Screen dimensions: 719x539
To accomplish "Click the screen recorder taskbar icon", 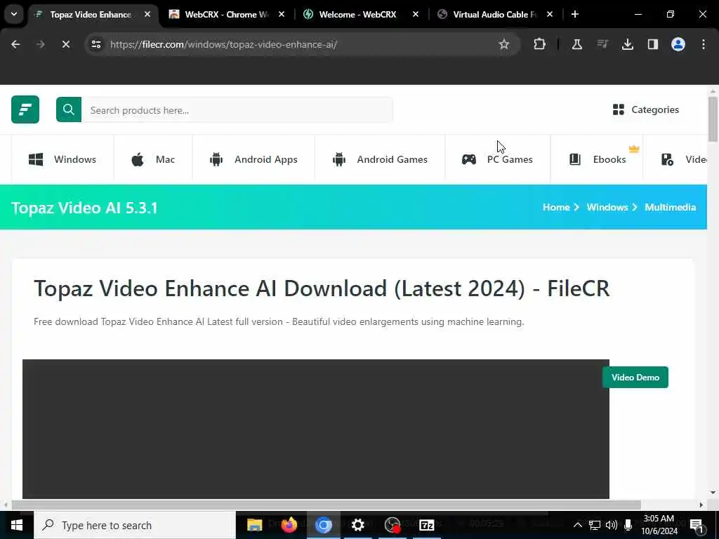I will point(392,525).
